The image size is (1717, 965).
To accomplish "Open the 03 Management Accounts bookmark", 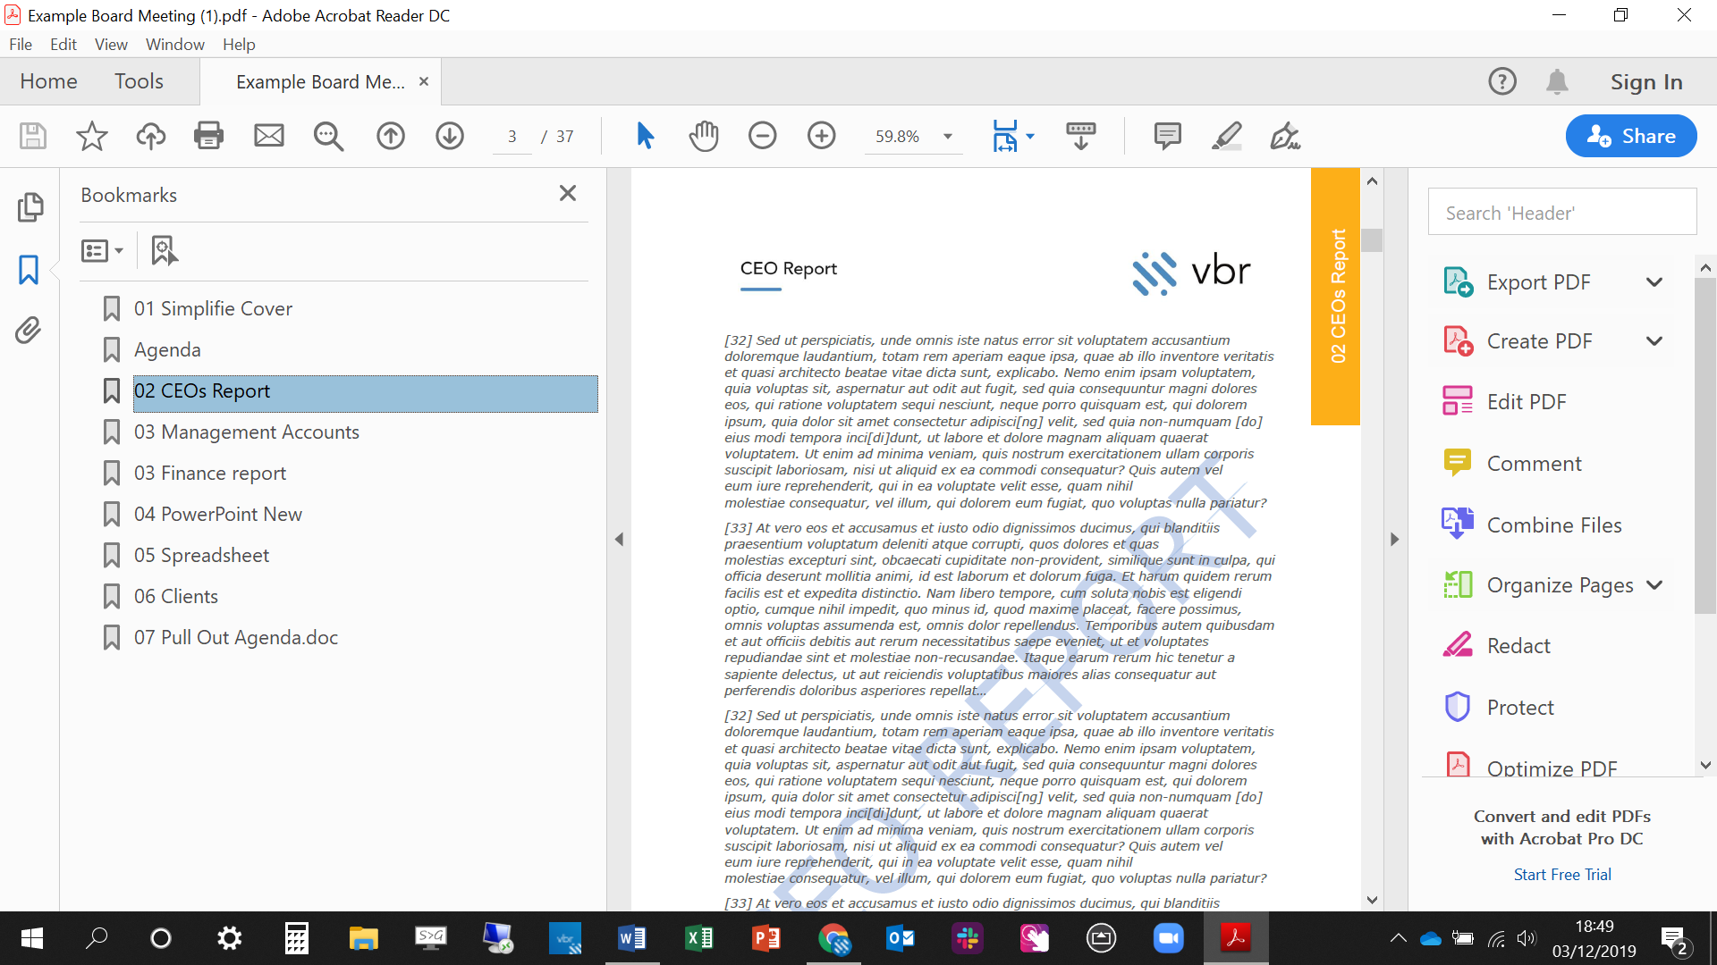I will (x=246, y=432).
